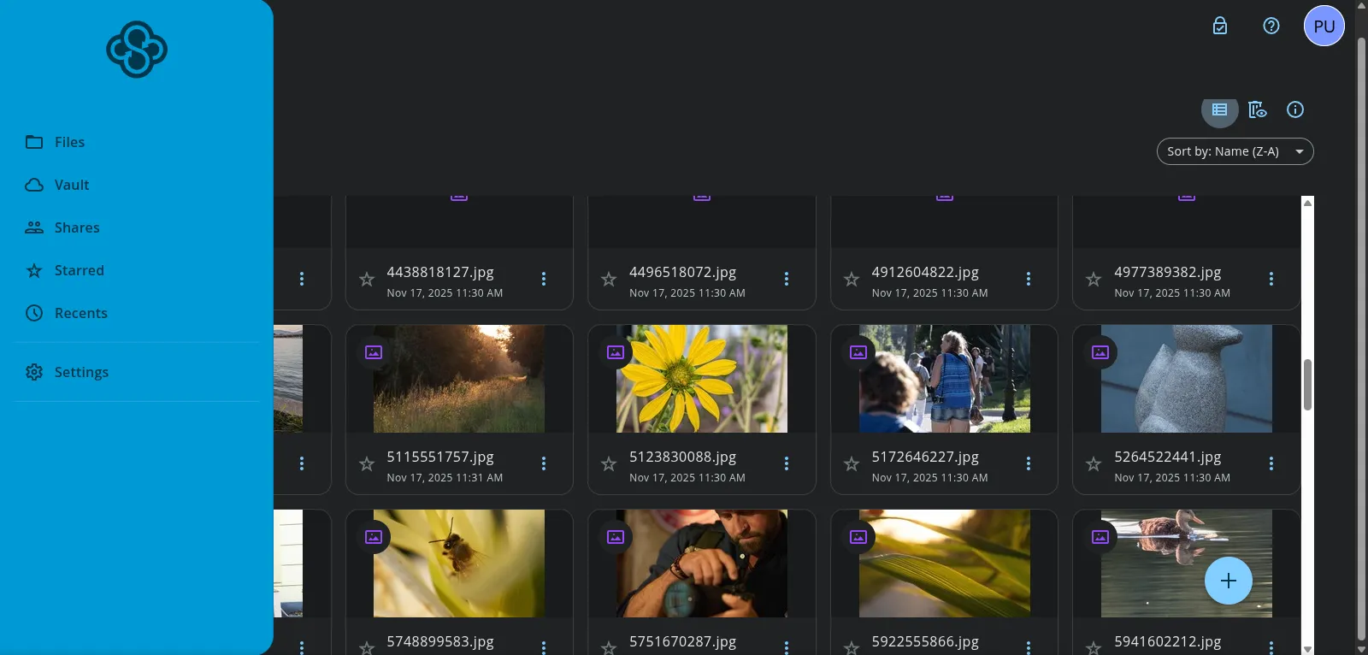This screenshot has height=655, width=1368.
Task: Star the file 4438818127.jpg
Action: (367, 280)
